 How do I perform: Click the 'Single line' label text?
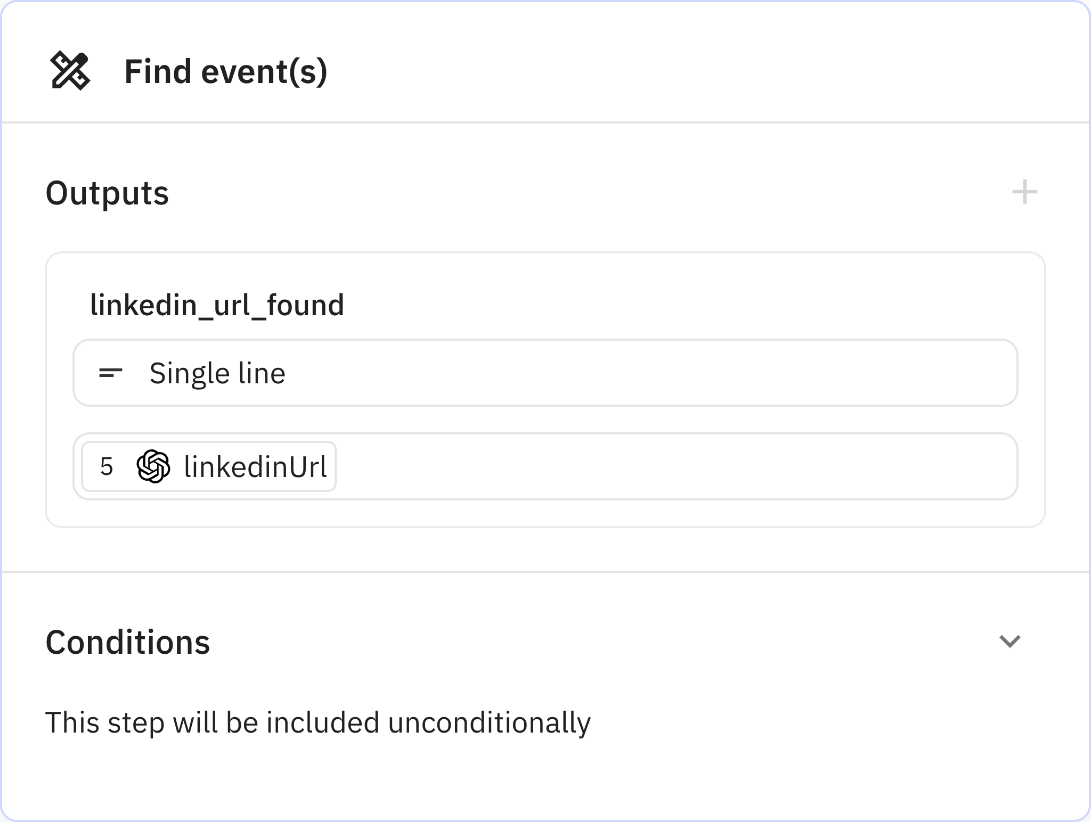(x=217, y=373)
